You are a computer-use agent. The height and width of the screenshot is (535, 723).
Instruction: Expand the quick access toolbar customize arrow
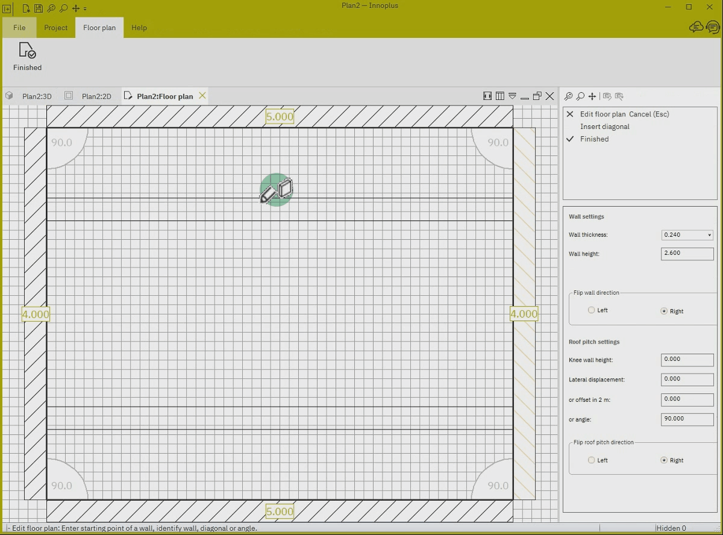click(85, 8)
